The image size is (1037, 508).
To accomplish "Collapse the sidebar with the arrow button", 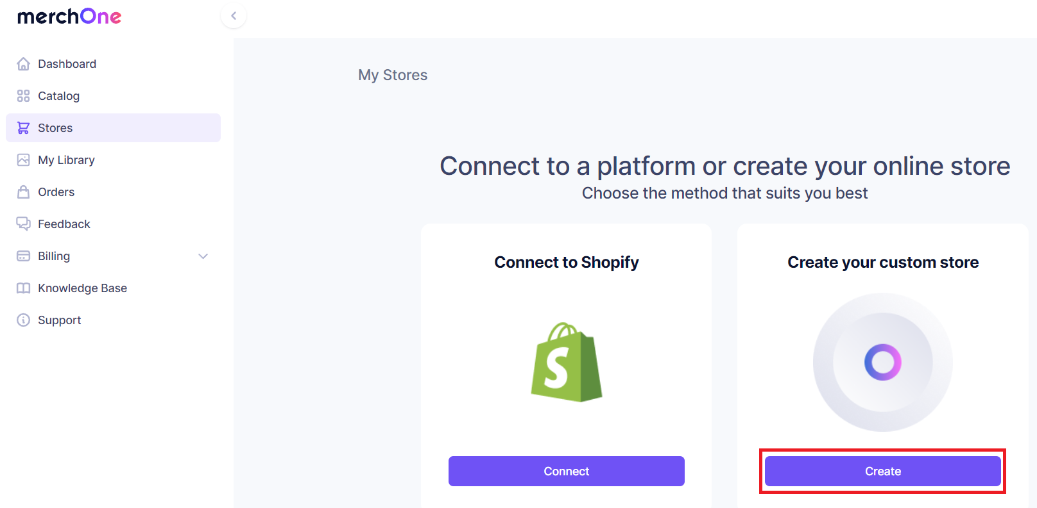I will pyautogui.click(x=233, y=15).
